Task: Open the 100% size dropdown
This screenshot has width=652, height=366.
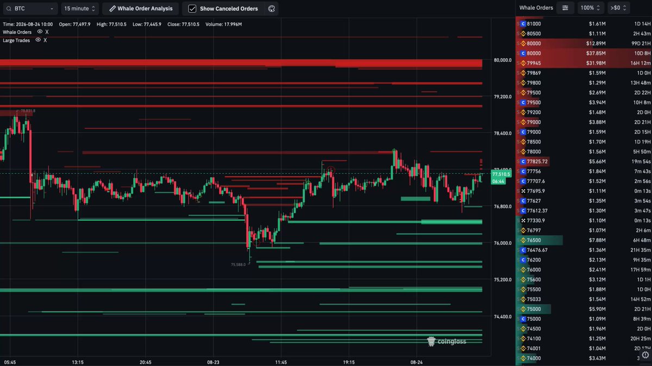Action: click(590, 8)
